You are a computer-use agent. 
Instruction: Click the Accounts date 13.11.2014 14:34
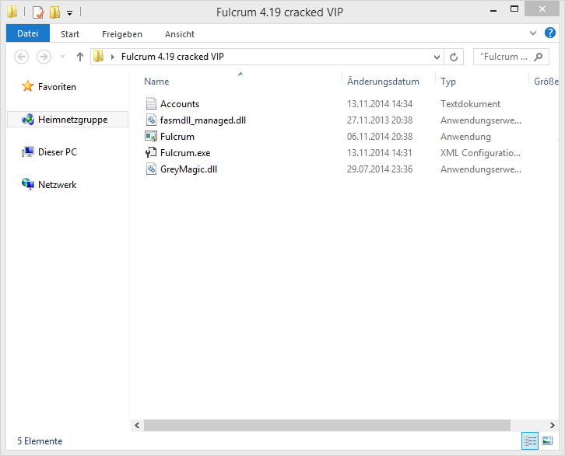(x=380, y=104)
